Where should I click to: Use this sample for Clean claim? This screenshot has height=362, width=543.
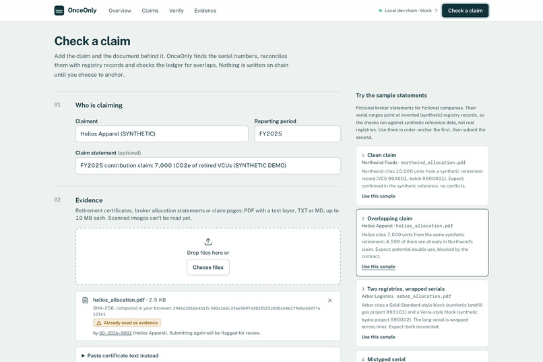click(x=378, y=196)
